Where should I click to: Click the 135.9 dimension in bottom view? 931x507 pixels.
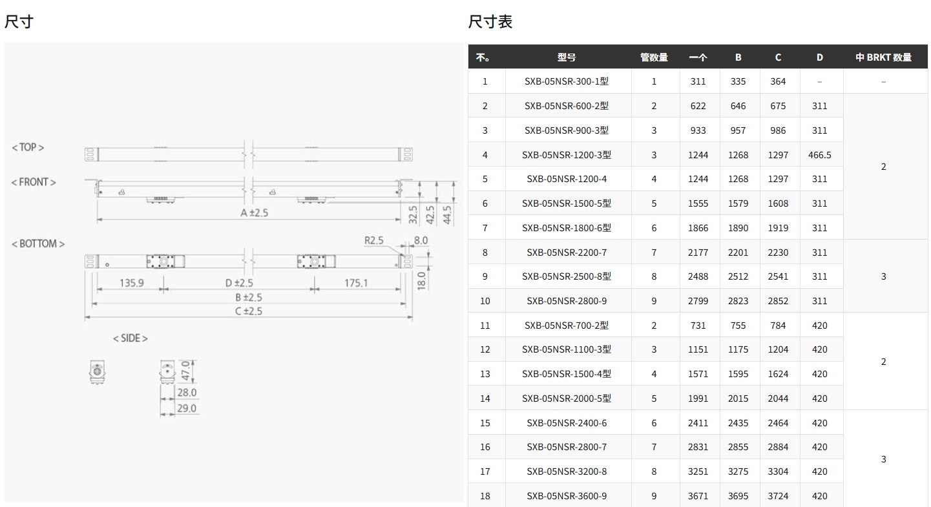(131, 283)
